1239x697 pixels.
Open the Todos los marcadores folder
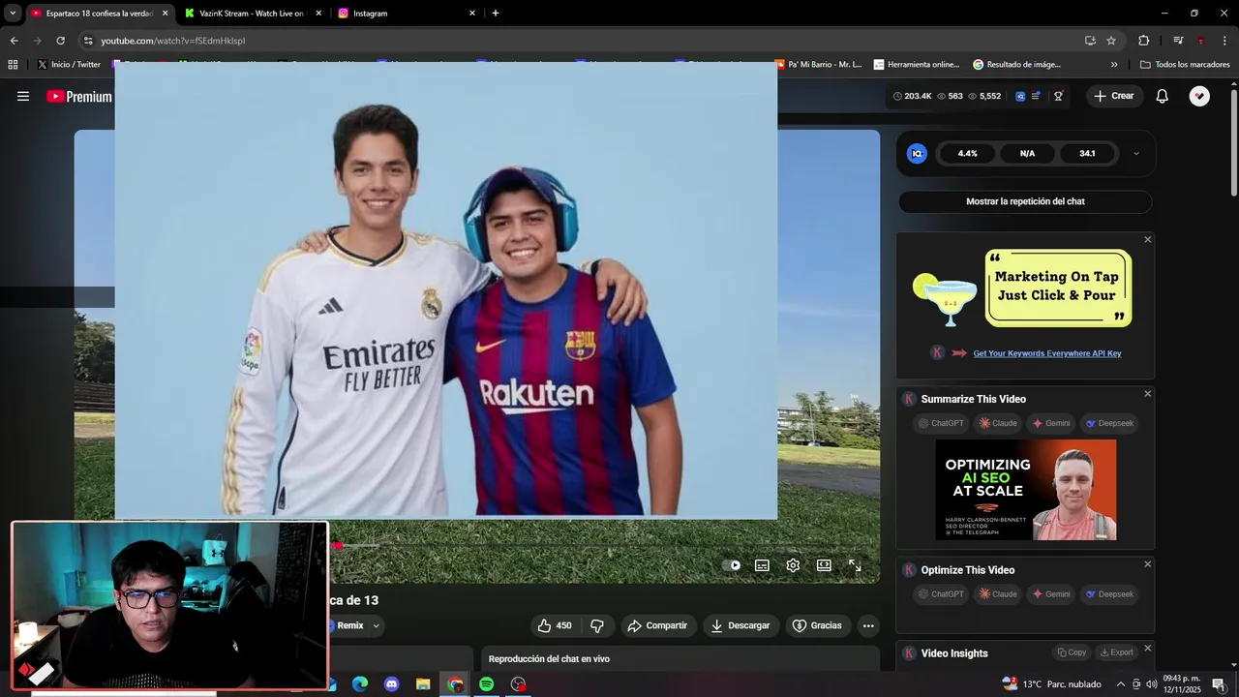point(1185,65)
